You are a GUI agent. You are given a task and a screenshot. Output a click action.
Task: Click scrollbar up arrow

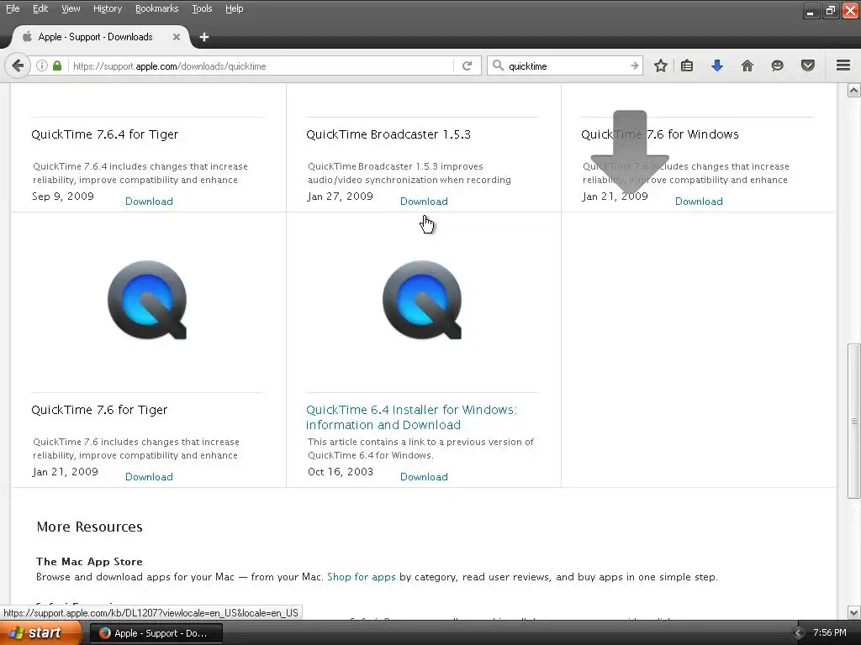(x=853, y=90)
